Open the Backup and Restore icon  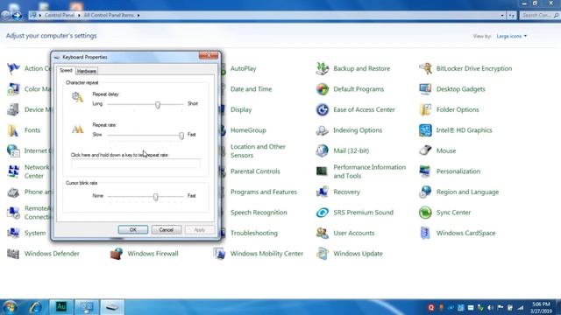[x=323, y=68]
